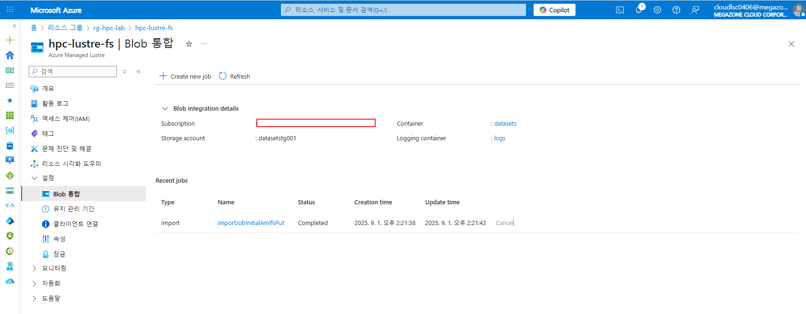Click the Name column header
Viewport: 806px width, 314px height.
pyautogui.click(x=226, y=202)
